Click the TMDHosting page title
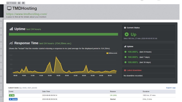 pos(25,8)
